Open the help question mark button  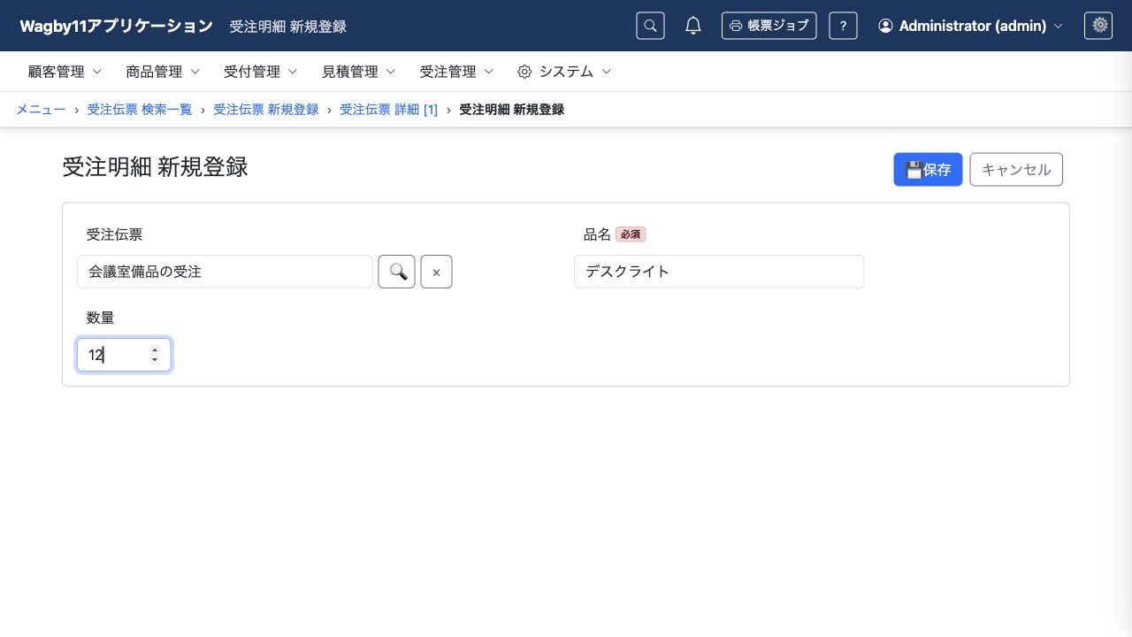843,26
